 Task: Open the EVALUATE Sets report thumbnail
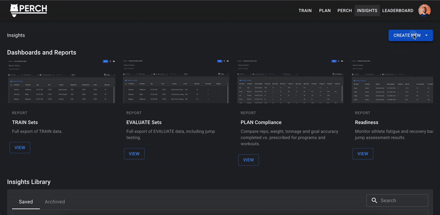click(176, 81)
